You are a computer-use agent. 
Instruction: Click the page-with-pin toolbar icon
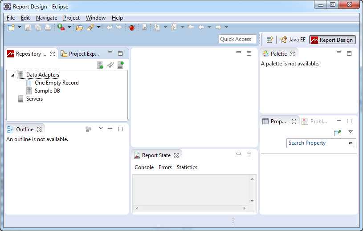pos(144,27)
